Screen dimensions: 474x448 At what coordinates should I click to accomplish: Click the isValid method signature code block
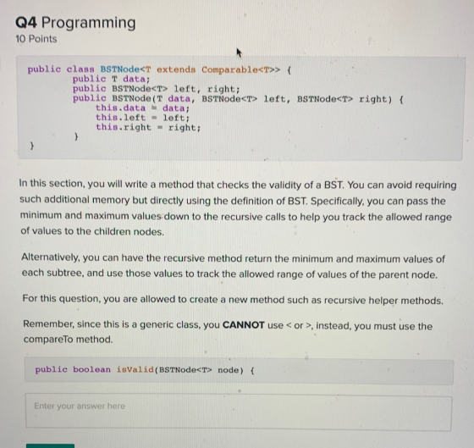pos(239,371)
